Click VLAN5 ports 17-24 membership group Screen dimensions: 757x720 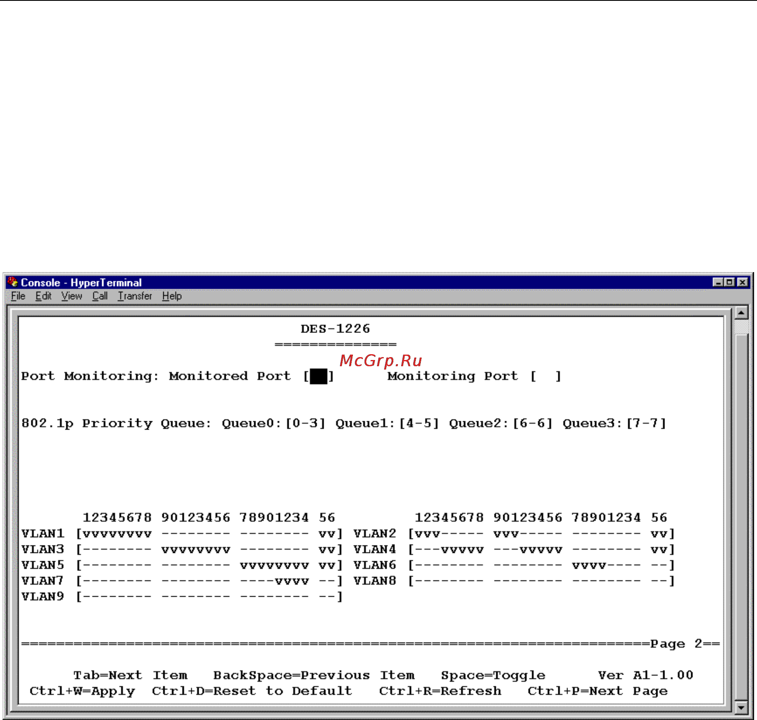tap(275, 565)
